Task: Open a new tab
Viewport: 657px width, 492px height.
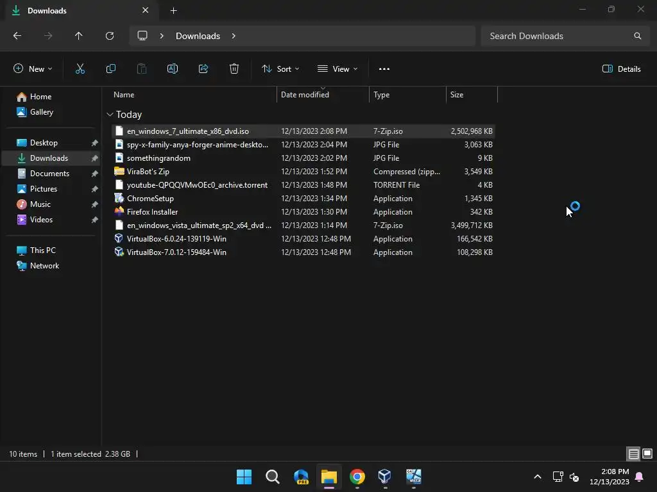Action: click(x=173, y=10)
